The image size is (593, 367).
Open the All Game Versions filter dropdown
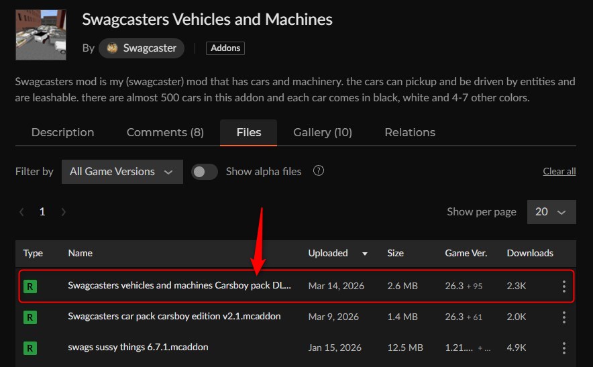tap(122, 172)
